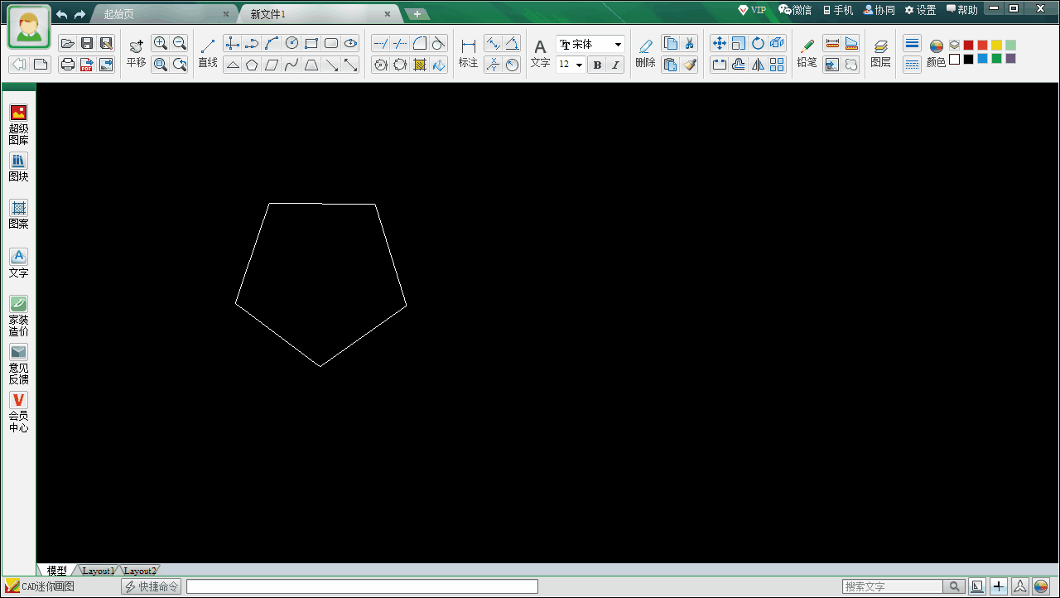
Task: Open the 图层 layers tool
Action: [x=881, y=53]
